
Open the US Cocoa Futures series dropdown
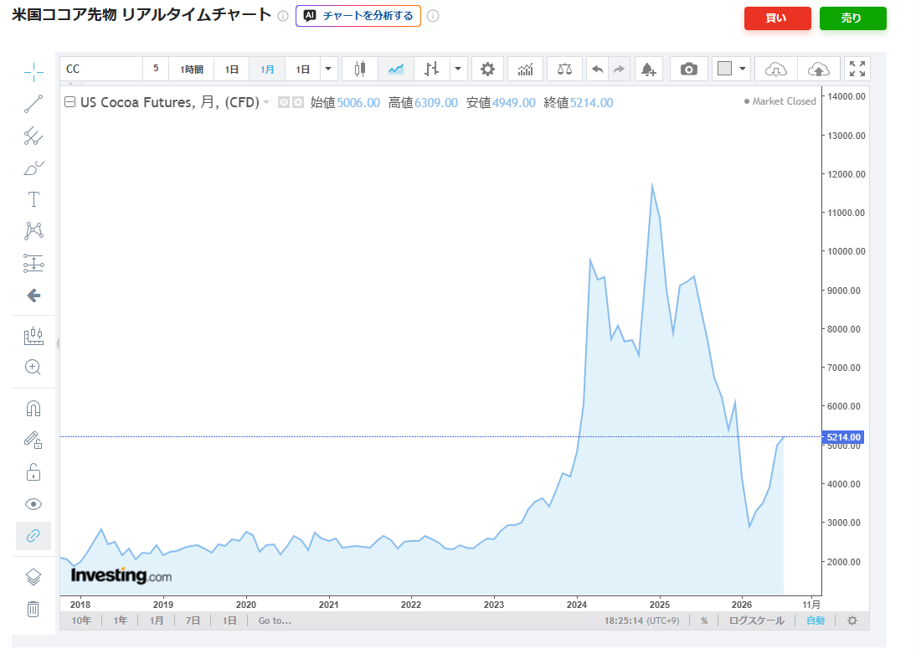[x=266, y=102]
